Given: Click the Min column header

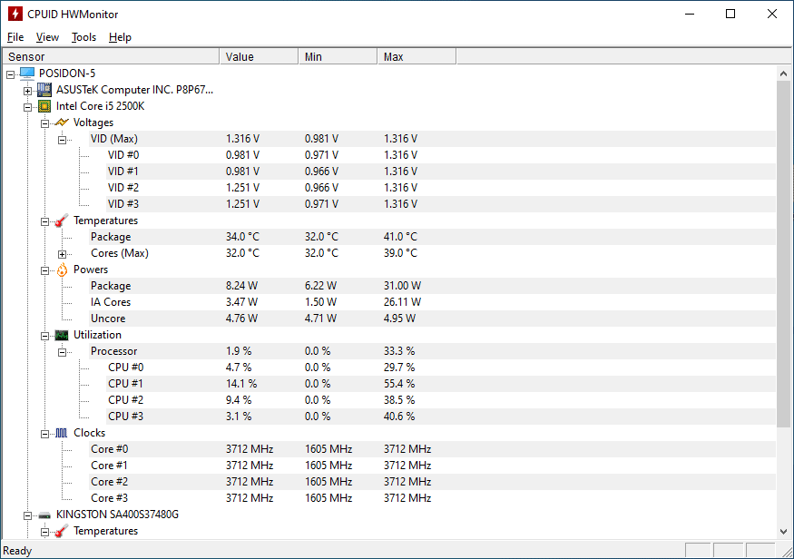Looking at the screenshot, I should 338,56.
